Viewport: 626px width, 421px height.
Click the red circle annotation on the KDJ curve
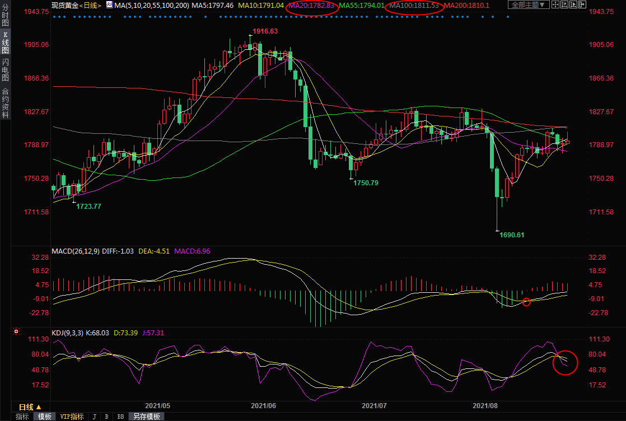tap(564, 363)
